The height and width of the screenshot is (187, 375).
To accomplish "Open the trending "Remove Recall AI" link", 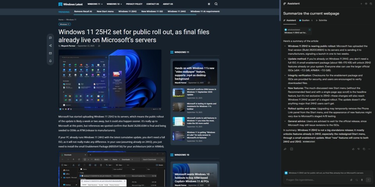I will point(83,11).
